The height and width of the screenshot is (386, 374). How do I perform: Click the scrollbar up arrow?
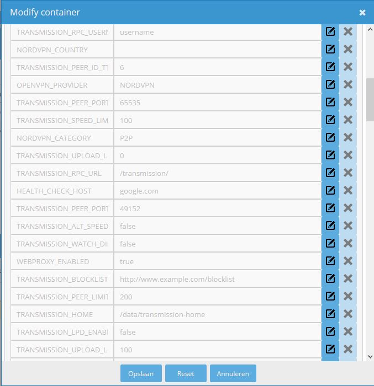point(370,30)
